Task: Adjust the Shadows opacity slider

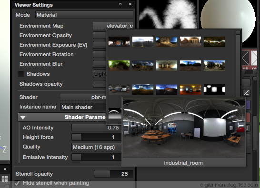Action: pos(100,84)
